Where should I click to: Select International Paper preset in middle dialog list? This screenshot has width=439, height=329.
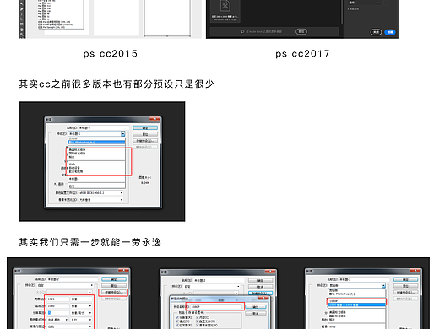pyautogui.click(x=96, y=154)
